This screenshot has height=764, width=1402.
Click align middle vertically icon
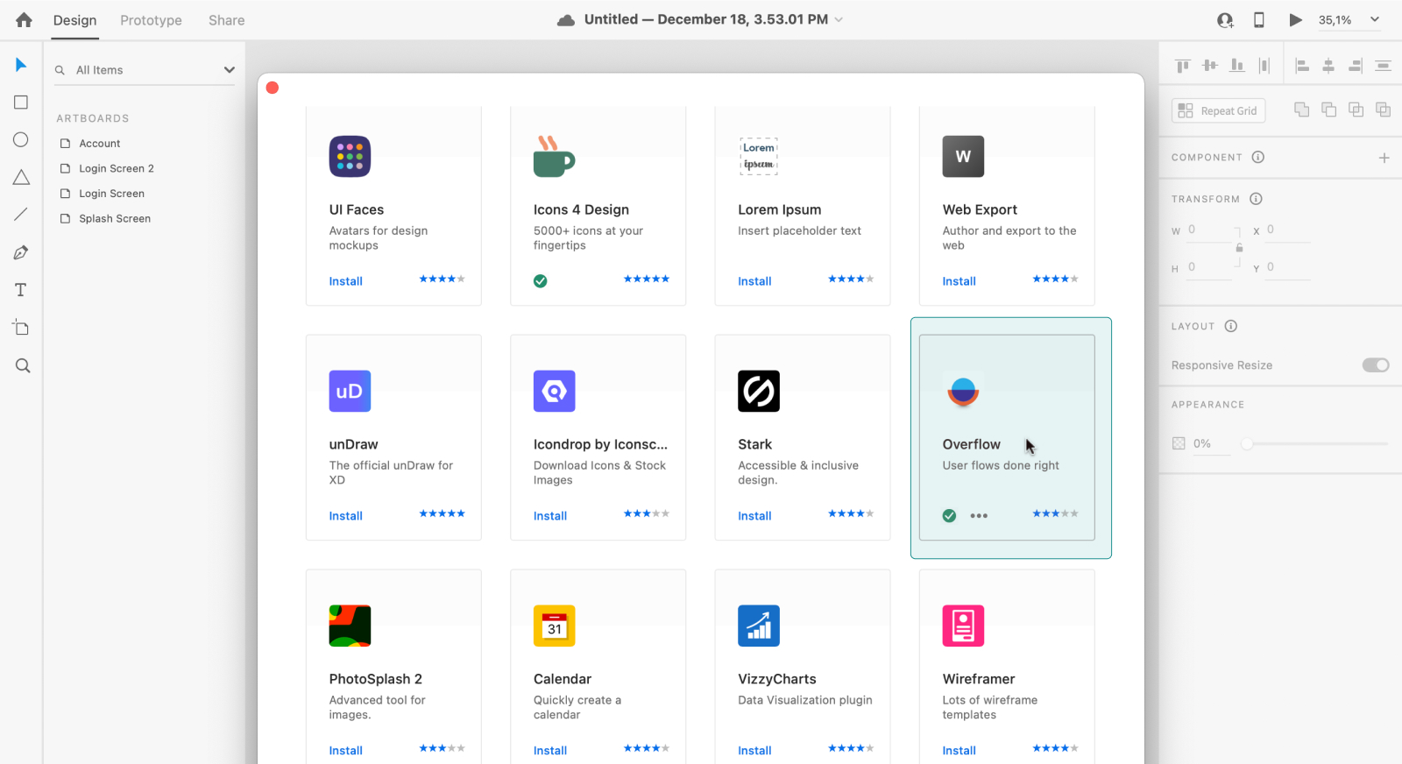(x=1210, y=66)
